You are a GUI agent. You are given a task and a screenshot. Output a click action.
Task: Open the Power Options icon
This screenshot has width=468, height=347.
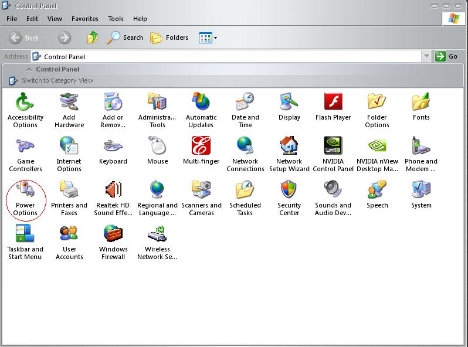[x=26, y=198]
